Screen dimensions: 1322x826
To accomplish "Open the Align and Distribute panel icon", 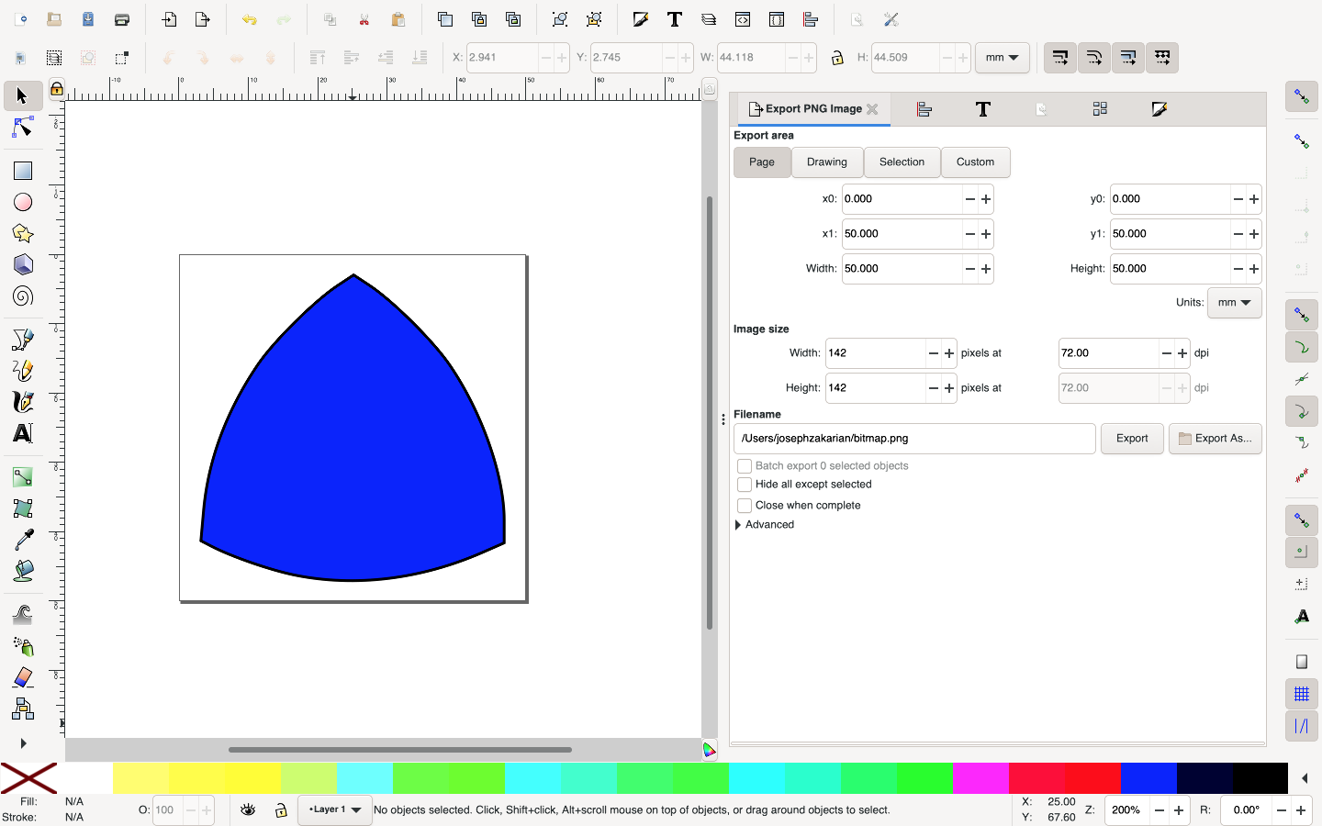I will 924,109.
